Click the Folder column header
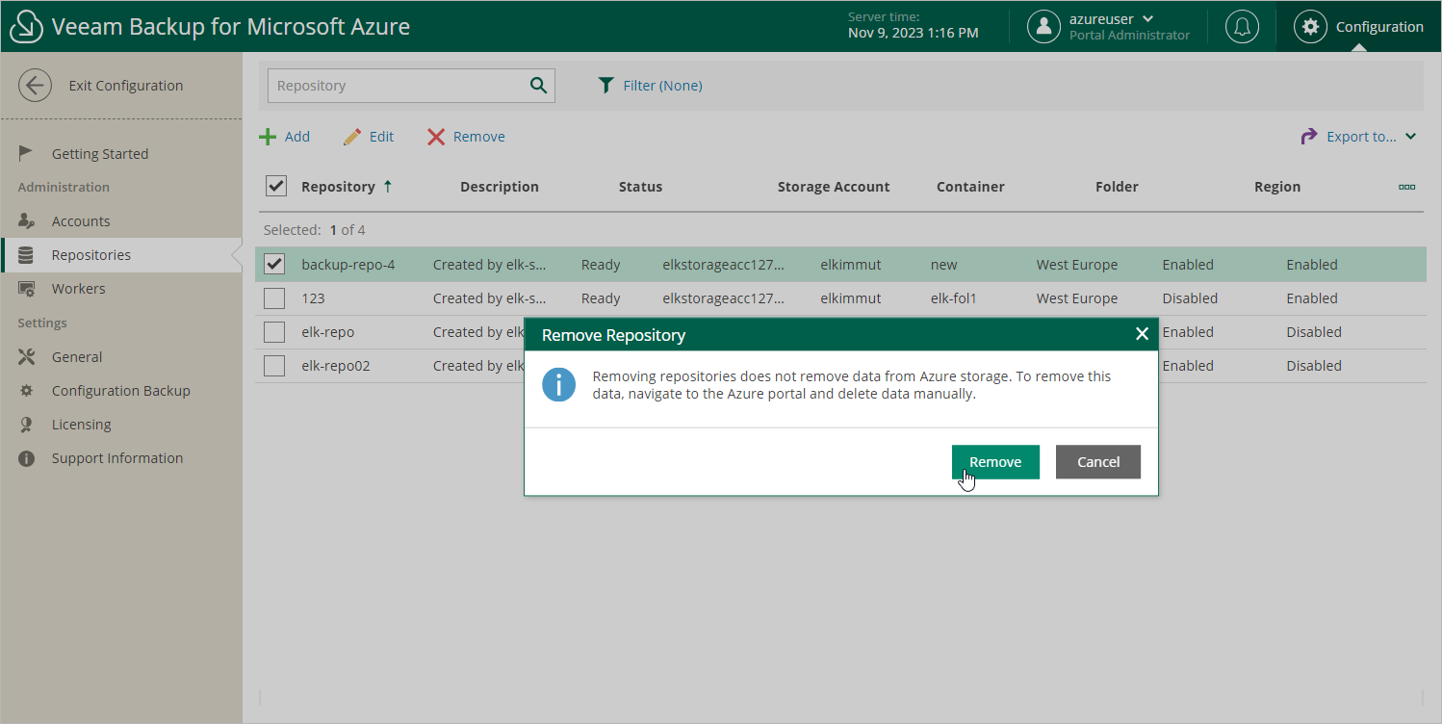This screenshot has height=724, width=1442. click(x=1117, y=187)
